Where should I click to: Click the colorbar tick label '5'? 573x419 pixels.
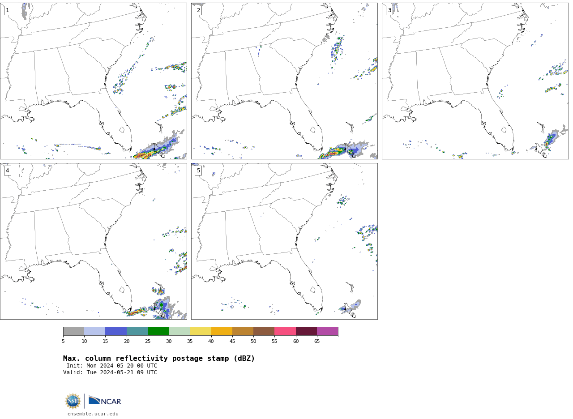[63, 342]
